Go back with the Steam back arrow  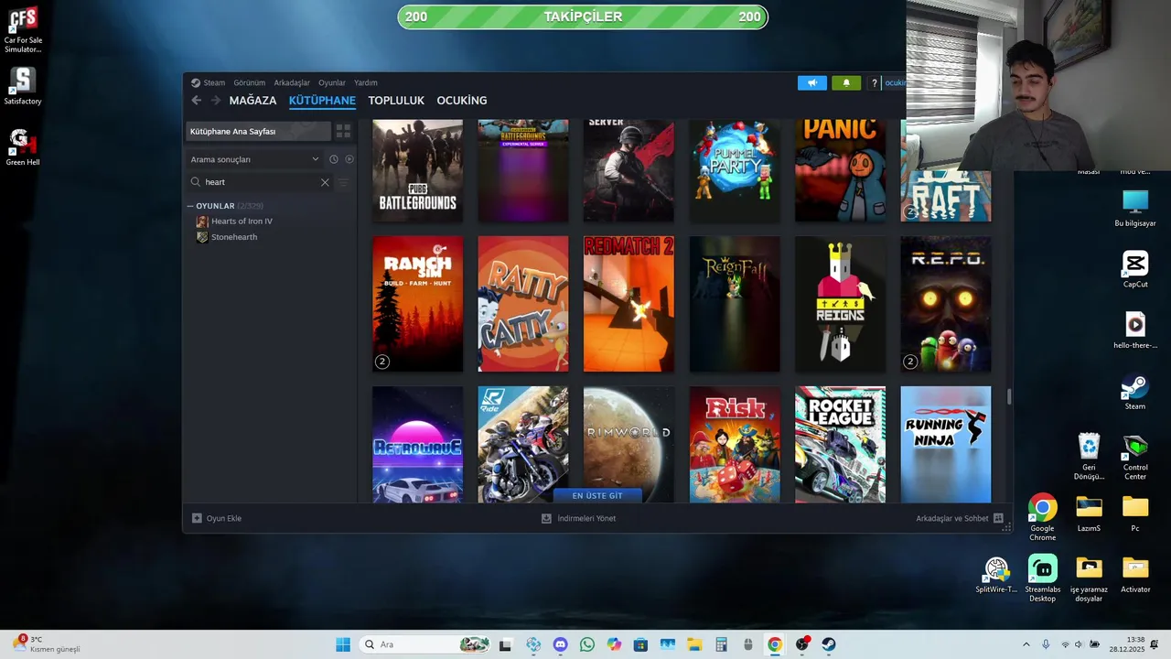click(196, 101)
